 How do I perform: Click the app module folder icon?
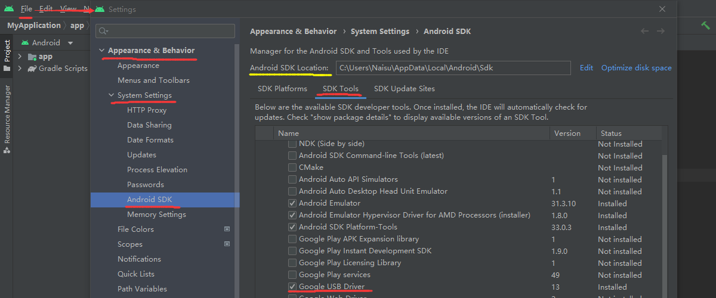tap(32, 57)
